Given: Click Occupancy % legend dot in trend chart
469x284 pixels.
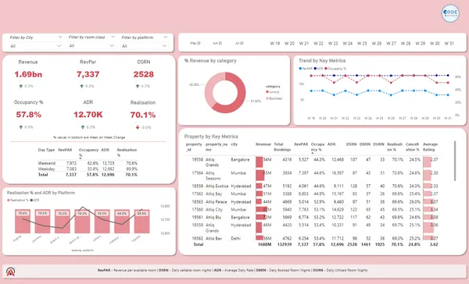Looking at the screenshot, I should (326, 69).
